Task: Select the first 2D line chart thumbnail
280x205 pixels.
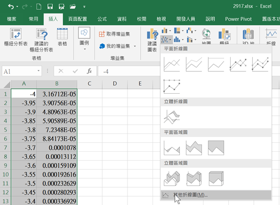Action: pyautogui.click(x=172, y=64)
